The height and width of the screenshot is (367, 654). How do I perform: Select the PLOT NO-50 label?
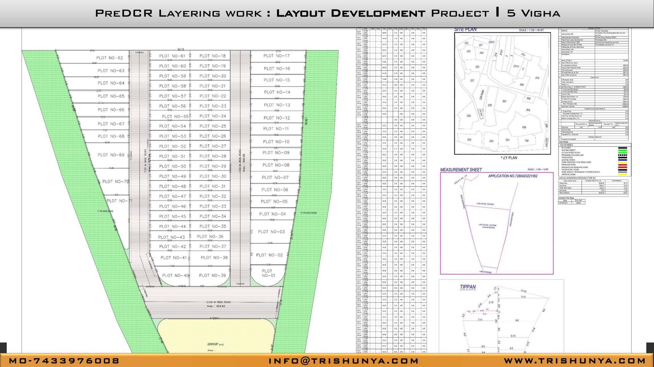point(172,166)
